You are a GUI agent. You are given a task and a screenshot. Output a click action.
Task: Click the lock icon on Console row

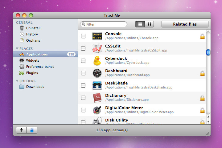pyautogui.click(x=202, y=36)
